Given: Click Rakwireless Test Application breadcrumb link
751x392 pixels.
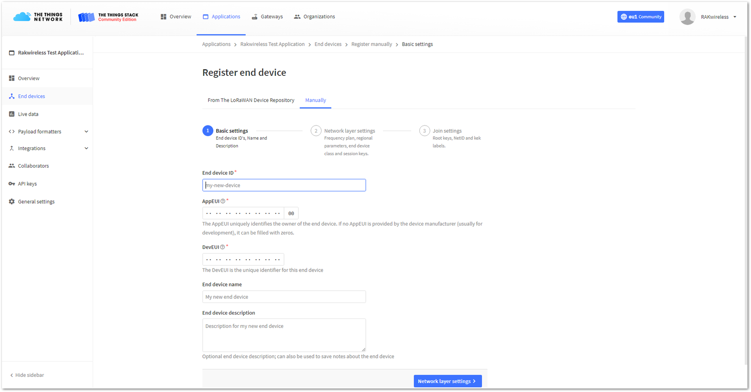Looking at the screenshot, I should coord(272,45).
